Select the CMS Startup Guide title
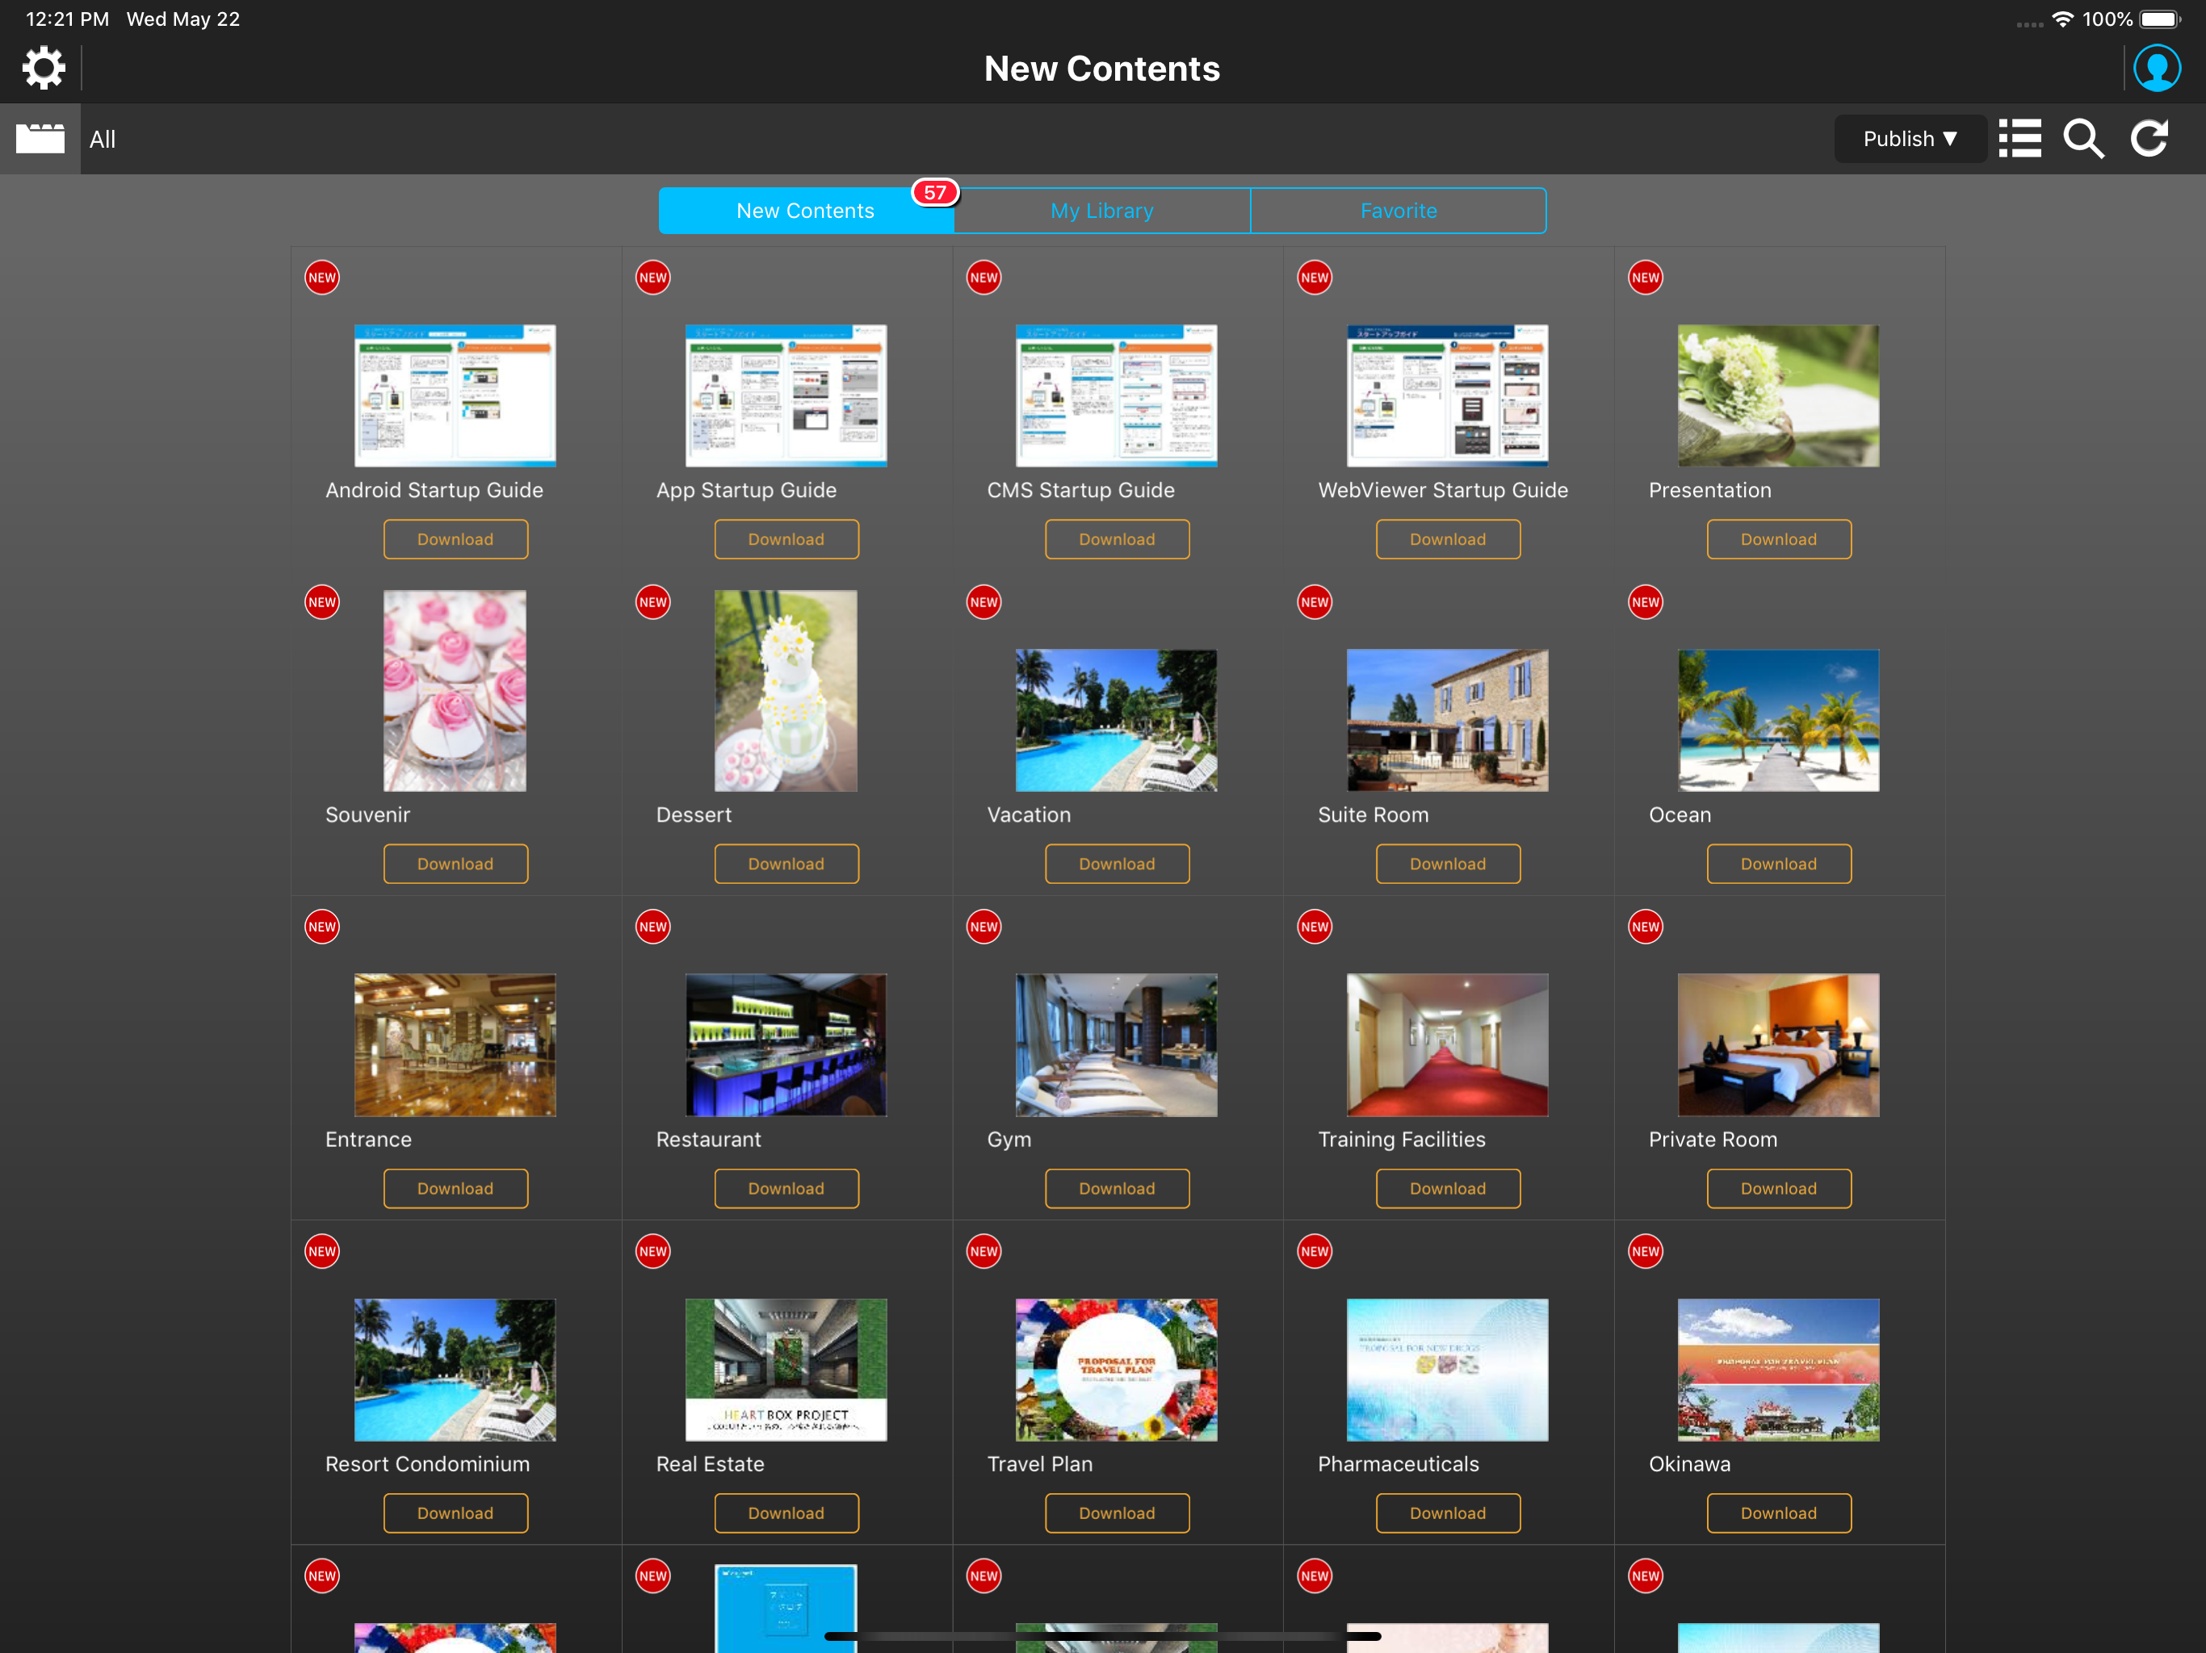This screenshot has width=2206, height=1653. tap(1080, 489)
